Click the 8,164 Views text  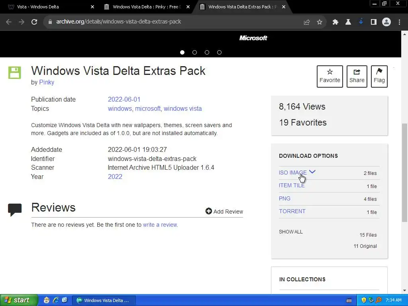point(302,106)
